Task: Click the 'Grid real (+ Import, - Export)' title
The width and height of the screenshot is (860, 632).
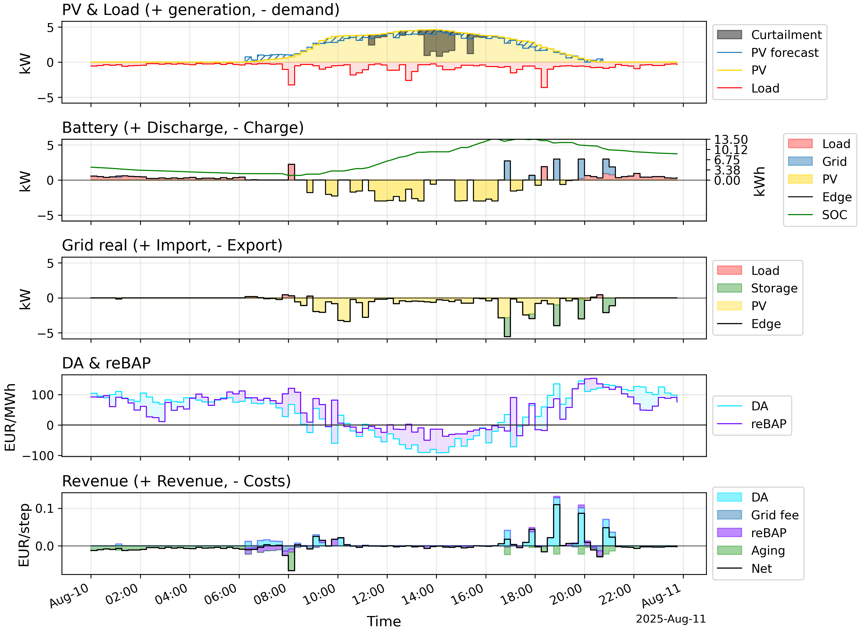Action: (172, 246)
